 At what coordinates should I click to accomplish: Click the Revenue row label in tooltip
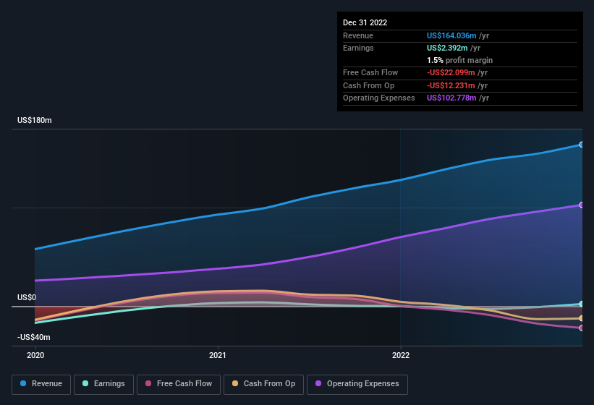tap(358, 35)
